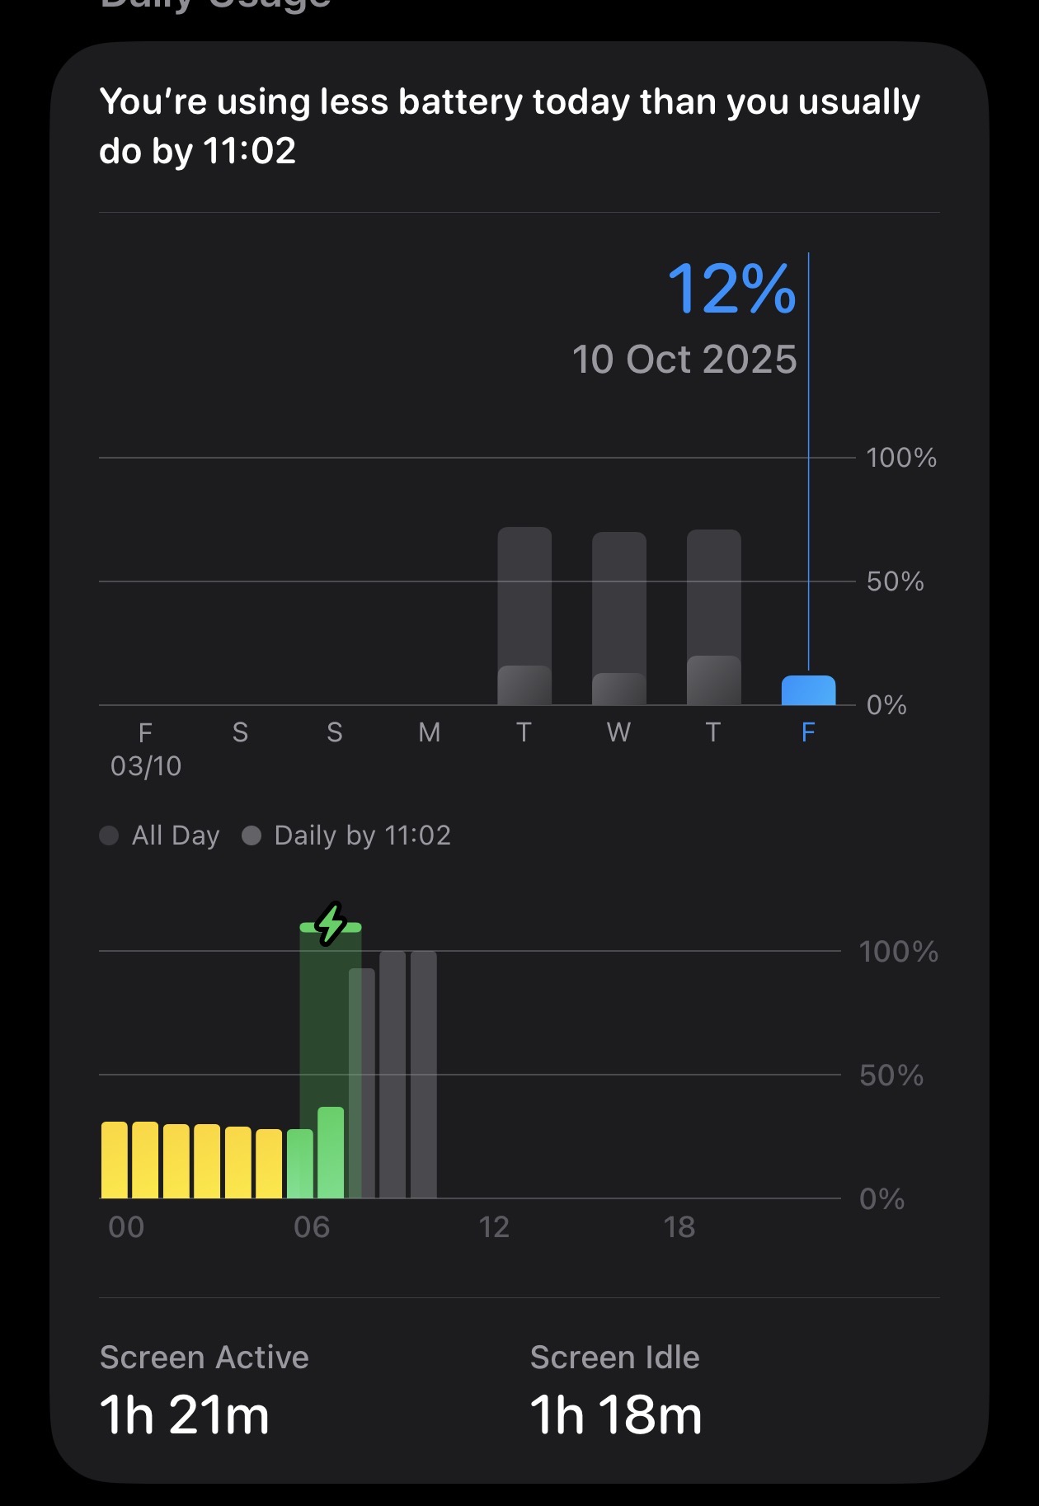Tap the green charging lightning bolt icon
Image resolution: width=1039 pixels, height=1506 pixels.
coord(331,924)
